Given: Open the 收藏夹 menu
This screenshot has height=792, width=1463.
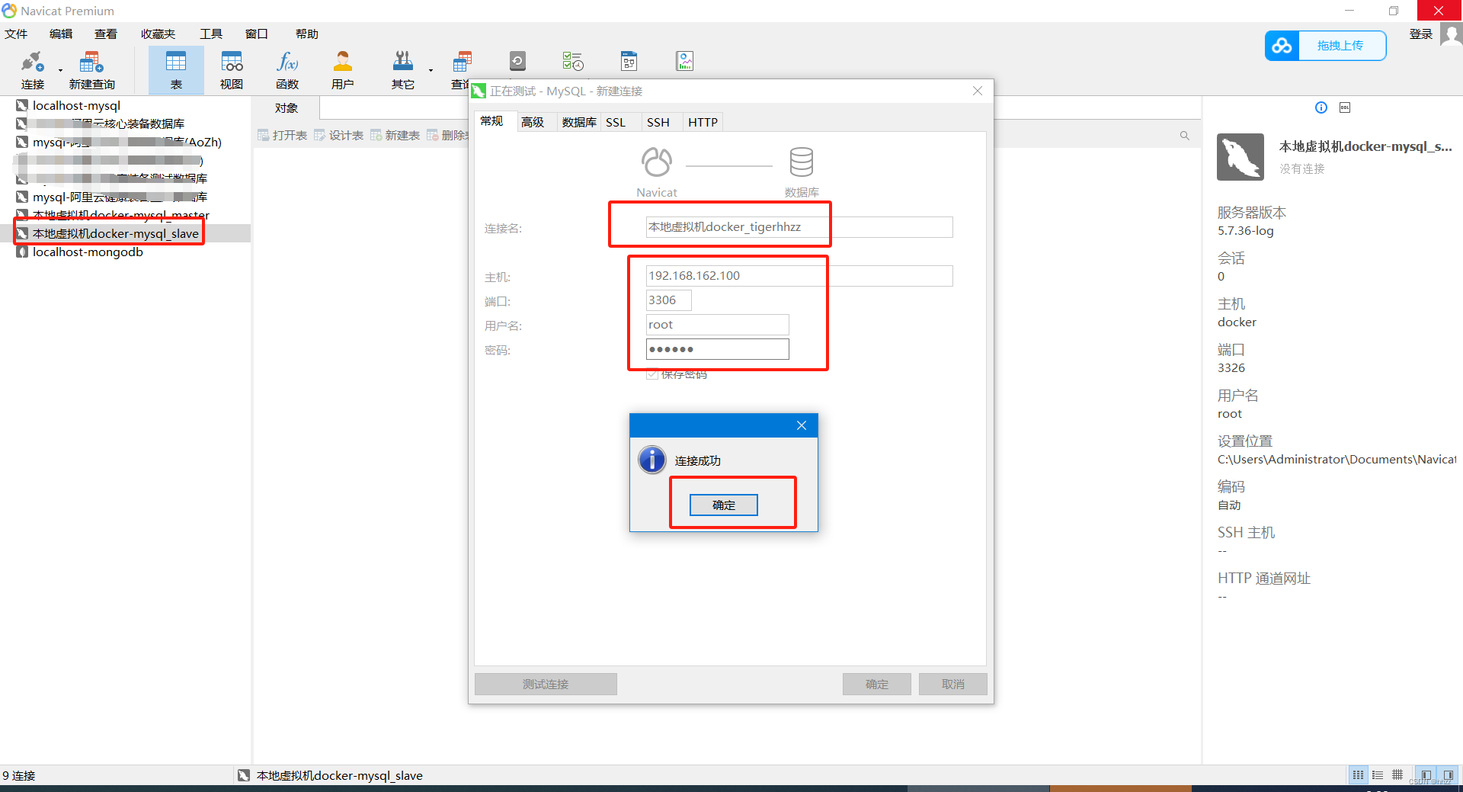Looking at the screenshot, I should 158,34.
